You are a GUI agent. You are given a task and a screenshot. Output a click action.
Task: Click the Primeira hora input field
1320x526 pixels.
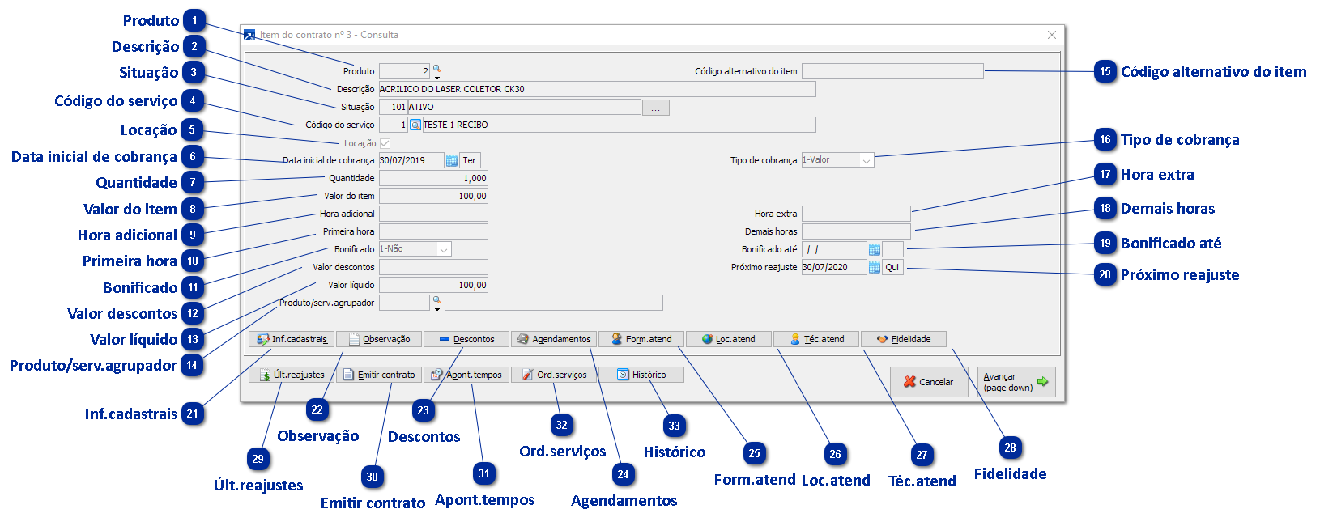[x=433, y=231]
